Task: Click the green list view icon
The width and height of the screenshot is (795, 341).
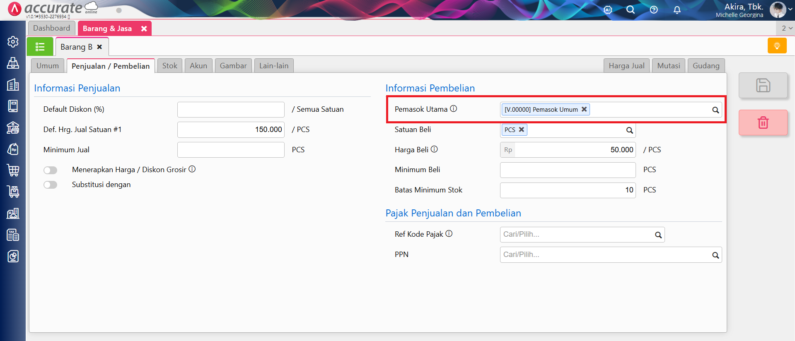Action: point(40,47)
